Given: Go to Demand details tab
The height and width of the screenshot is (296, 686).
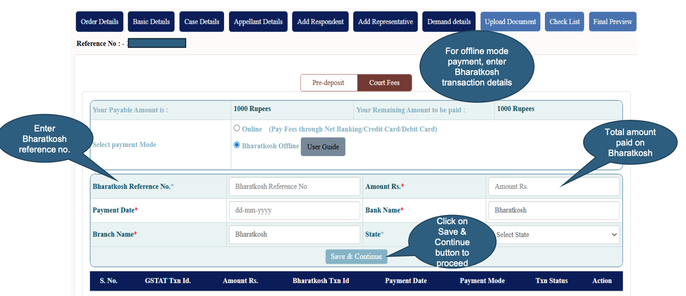Looking at the screenshot, I should tap(449, 22).
